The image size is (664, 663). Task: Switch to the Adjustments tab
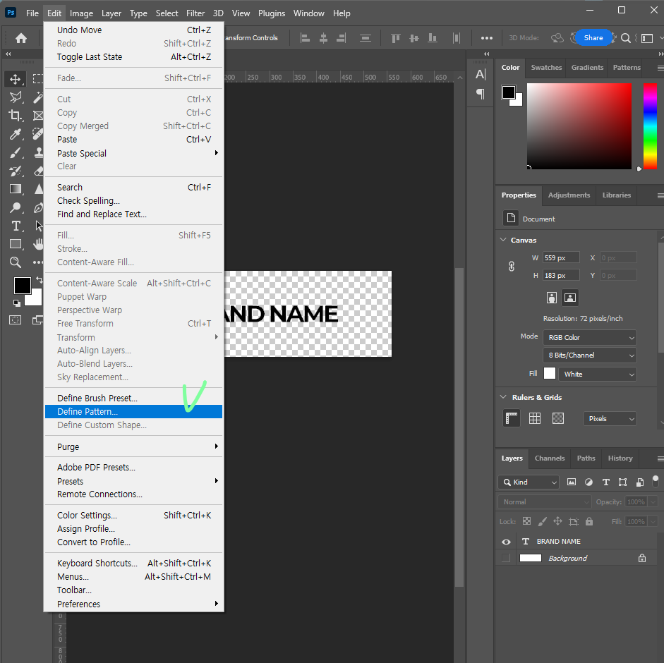tap(569, 195)
